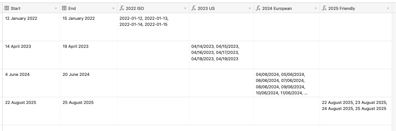This screenshot has height=131, width=396.
Task: Click the calendar icon in End column header
Action: point(64,8)
